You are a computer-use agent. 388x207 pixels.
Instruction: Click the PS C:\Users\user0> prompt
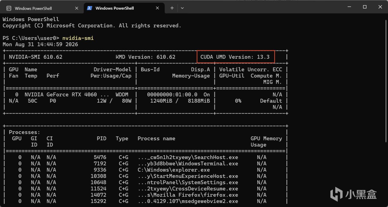pyautogui.click(x=31, y=38)
